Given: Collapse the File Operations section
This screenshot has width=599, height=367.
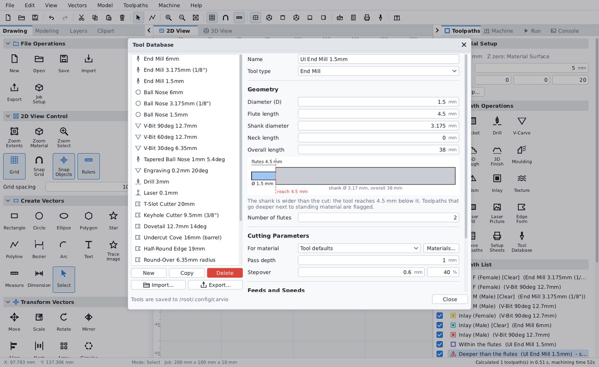Looking at the screenshot, I should pyautogui.click(x=8, y=44).
